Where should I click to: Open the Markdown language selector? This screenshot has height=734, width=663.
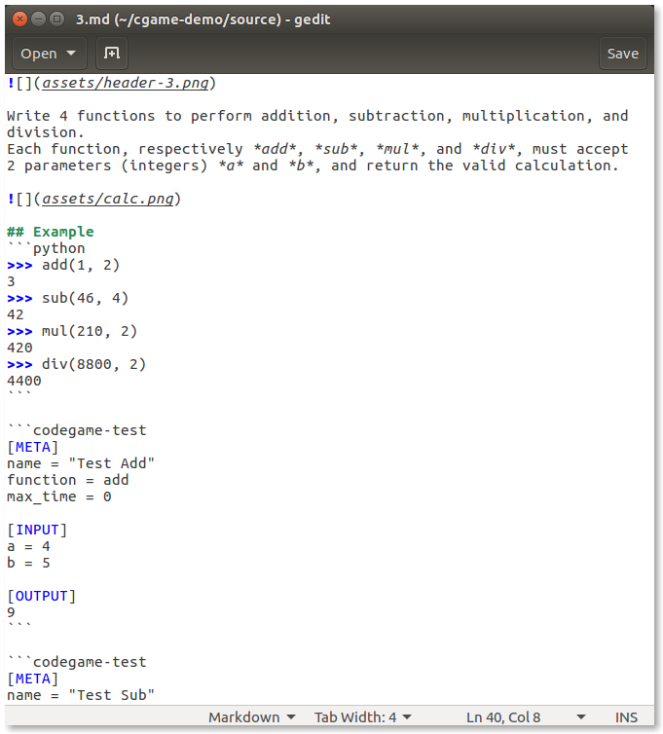pos(251,717)
